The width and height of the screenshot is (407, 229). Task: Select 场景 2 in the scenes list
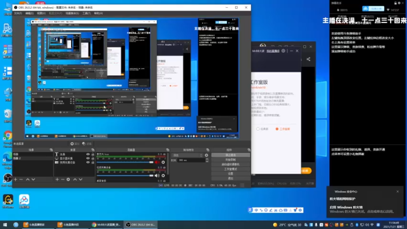33,158
